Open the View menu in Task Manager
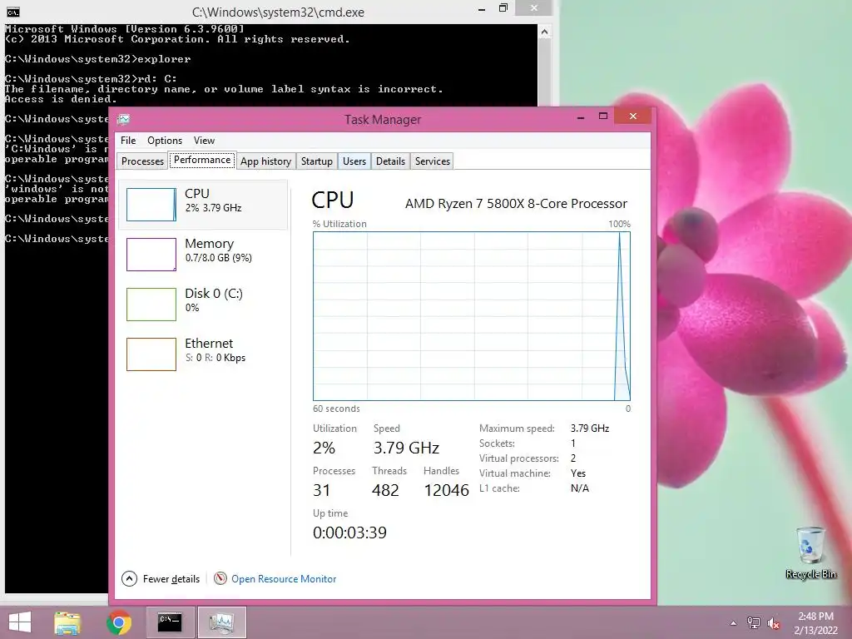 pyautogui.click(x=205, y=140)
